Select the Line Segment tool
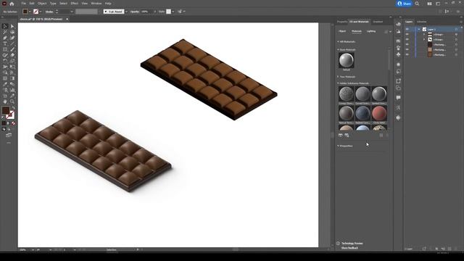The height and width of the screenshot is (261, 464). click(x=12, y=43)
